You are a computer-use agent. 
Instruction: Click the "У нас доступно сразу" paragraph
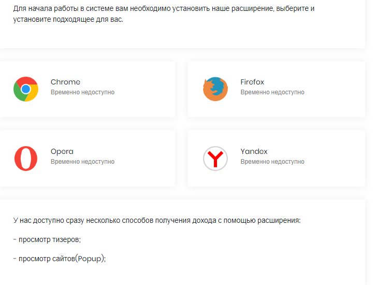coord(156,220)
